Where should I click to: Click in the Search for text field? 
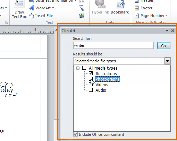[113, 45]
